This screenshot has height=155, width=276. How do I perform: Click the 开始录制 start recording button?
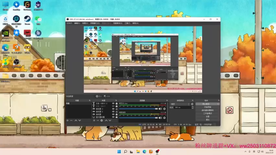[x=208, y=107]
